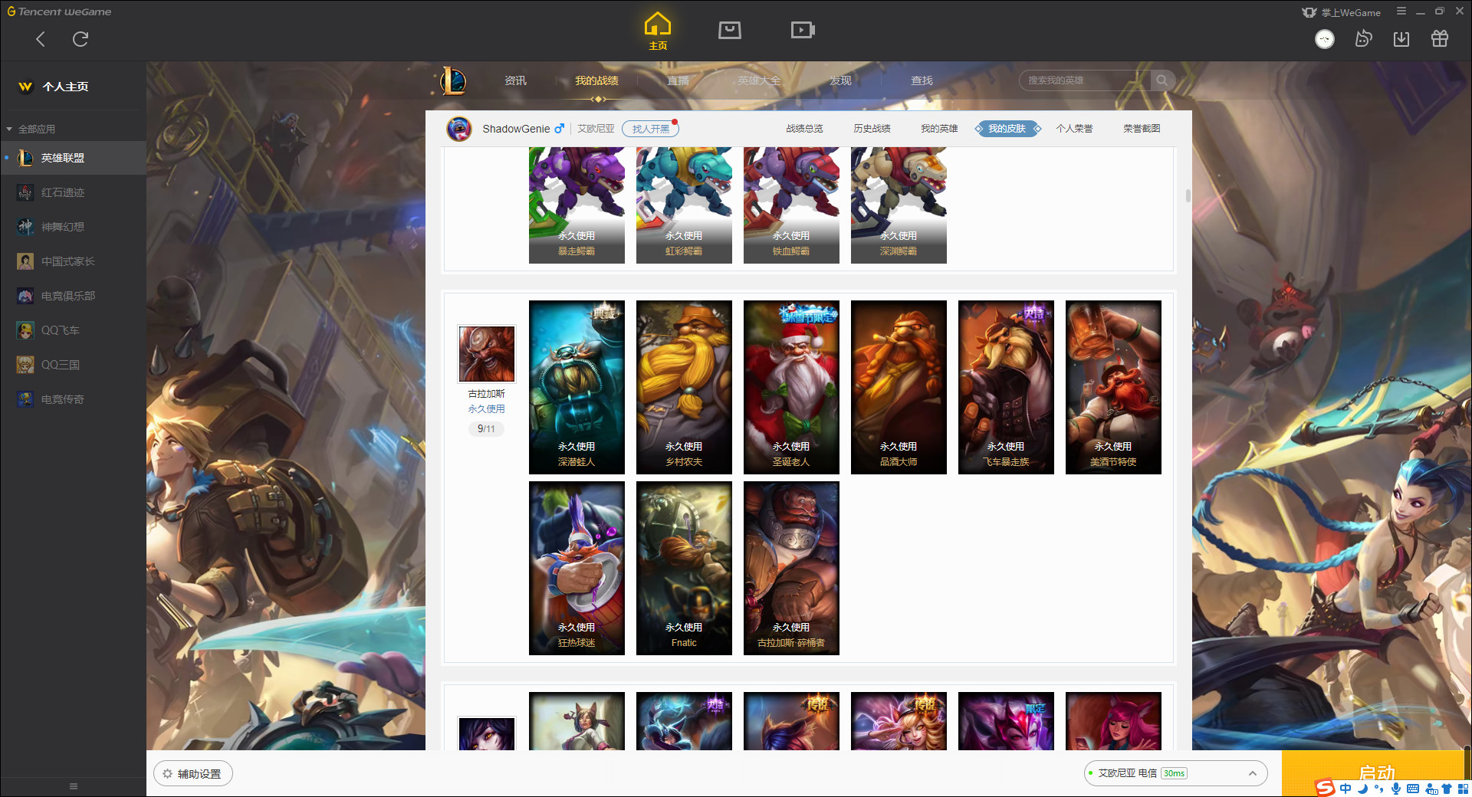
Task: Go back with the back arrow
Action: click(x=41, y=39)
